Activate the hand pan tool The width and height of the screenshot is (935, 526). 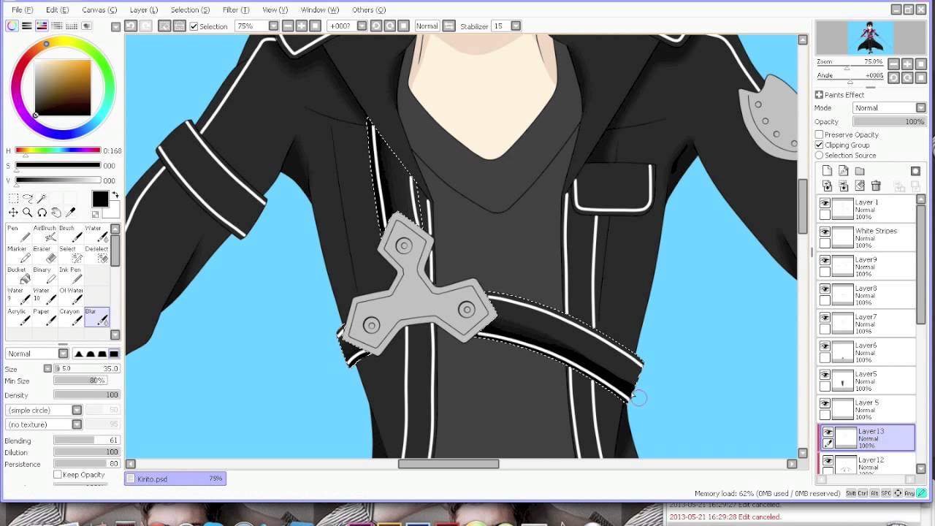(x=56, y=213)
